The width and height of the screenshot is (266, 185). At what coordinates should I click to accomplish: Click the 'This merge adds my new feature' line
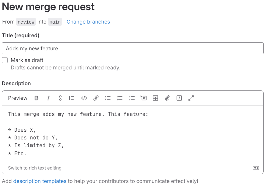click(78, 114)
